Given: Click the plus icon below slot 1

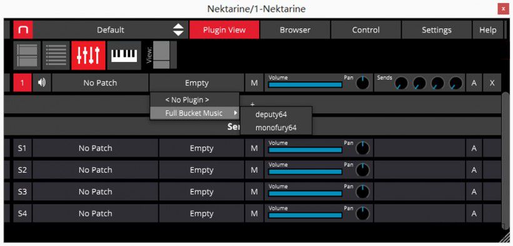Looking at the screenshot, I should point(252,105).
